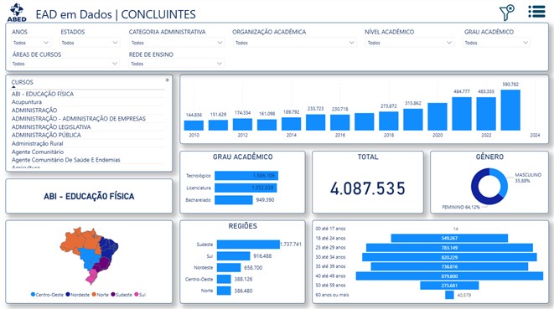Open the REDE DE ENSINO dropdown

click(x=176, y=64)
